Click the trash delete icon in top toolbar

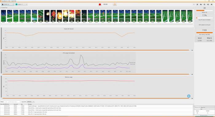tap(197, 4)
